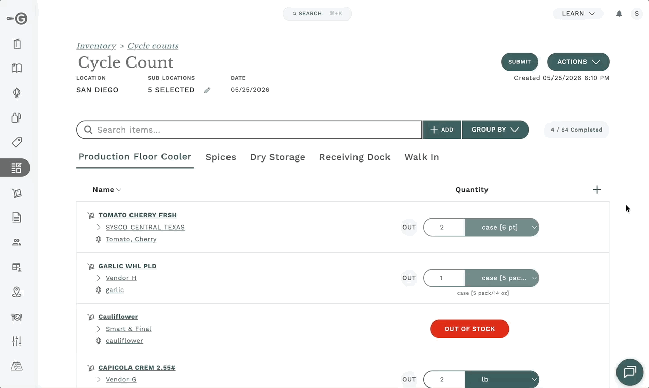Open the GROUP BY dropdown
The width and height of the screenshot is (649, 388).
pos(495,130)
